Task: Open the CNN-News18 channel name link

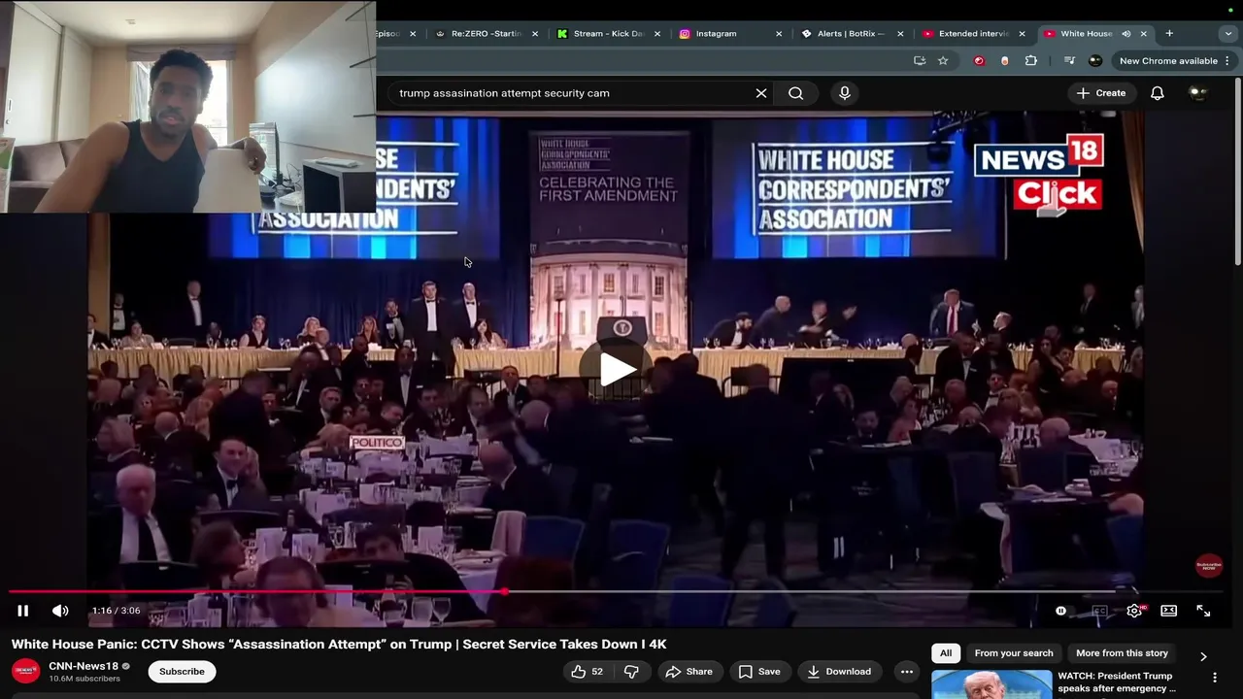Action: [x=84, y=666]
